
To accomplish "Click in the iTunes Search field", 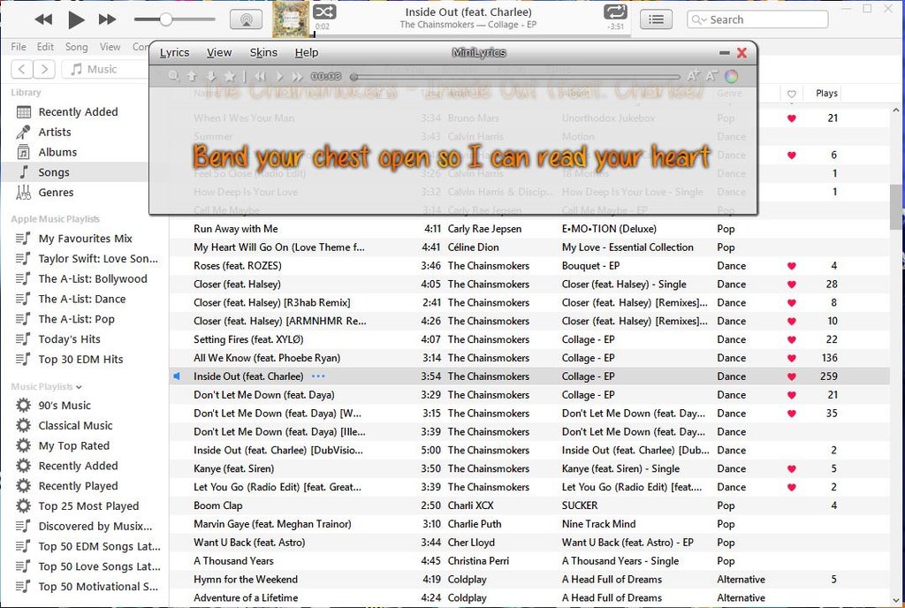I will coord(757,19).
